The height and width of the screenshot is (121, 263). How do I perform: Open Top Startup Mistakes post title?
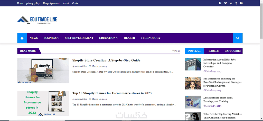[222, 116]
